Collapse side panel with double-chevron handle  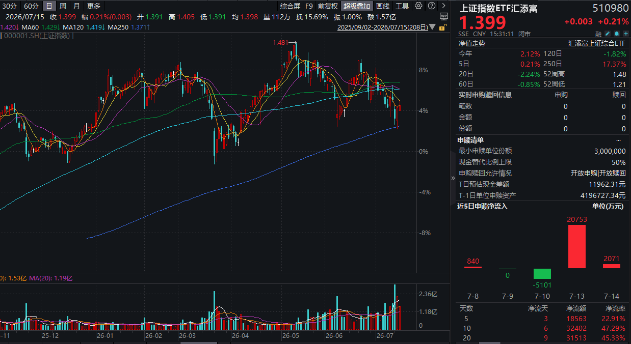(453, 178)
